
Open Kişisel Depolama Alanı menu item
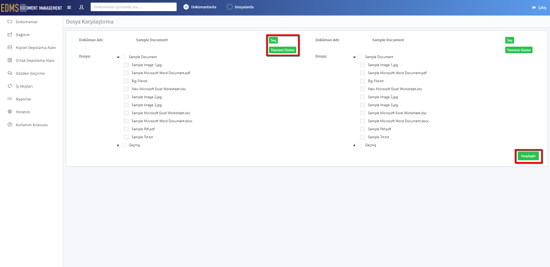[x=36, y=48]
